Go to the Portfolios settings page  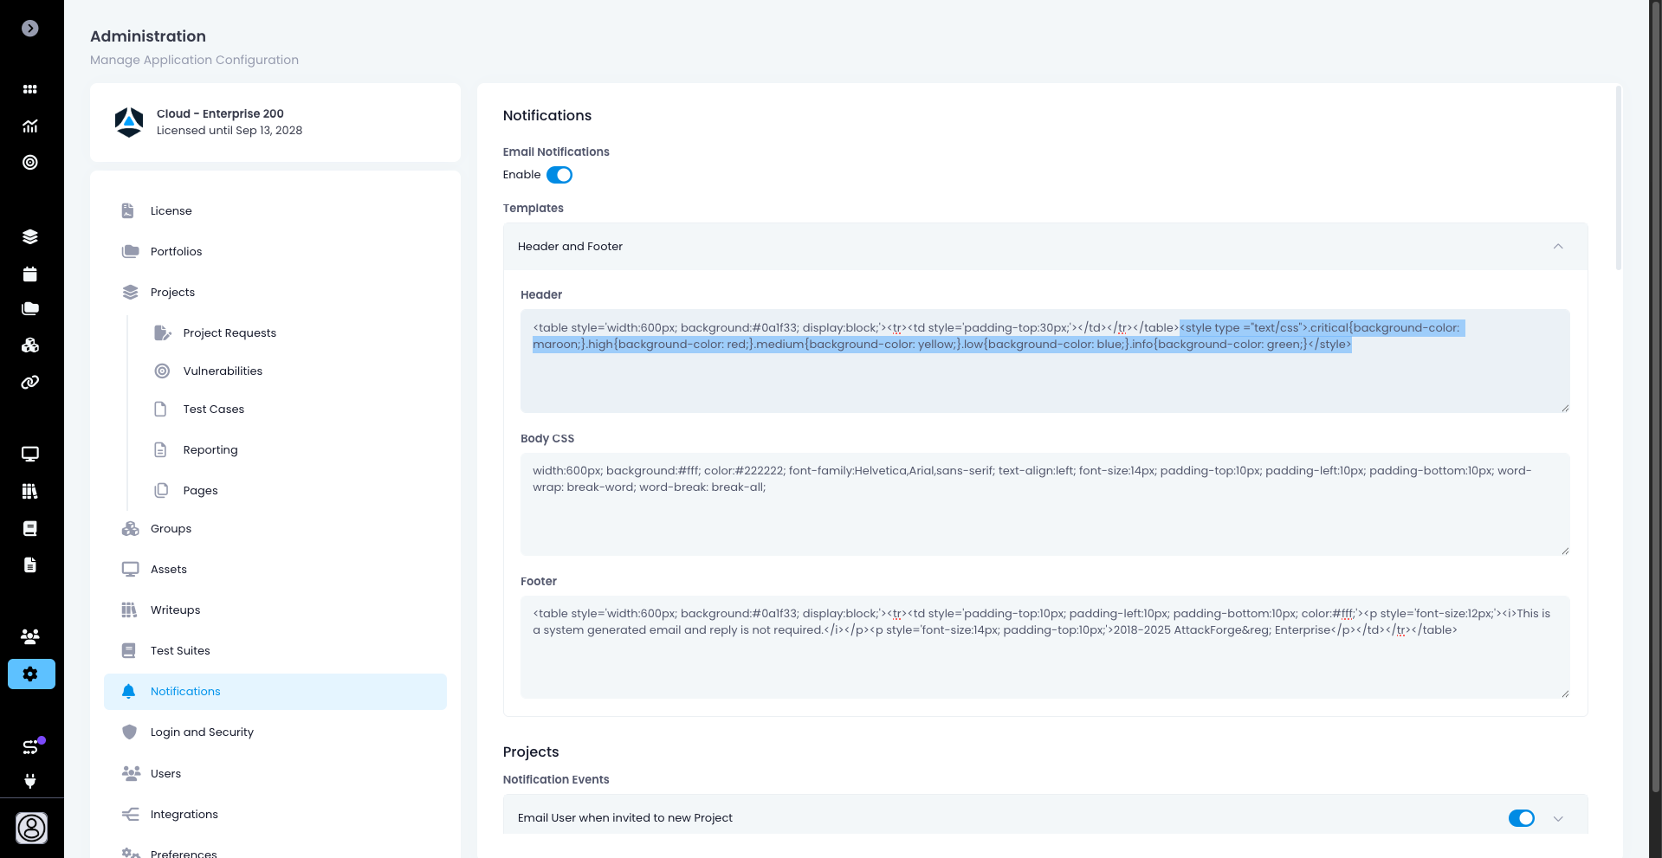(176, 252)
